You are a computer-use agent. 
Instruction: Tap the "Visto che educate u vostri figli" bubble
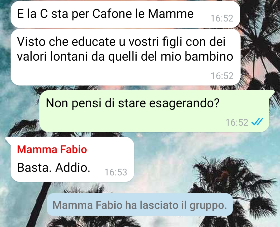tap(125, 57)
